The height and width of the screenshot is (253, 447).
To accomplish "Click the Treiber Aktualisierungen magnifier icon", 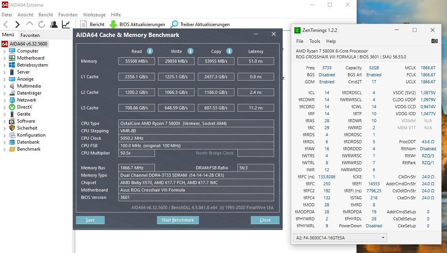I will (x=174, y=25).
